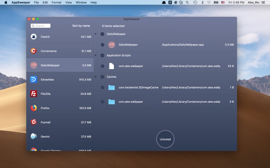Click the DailyWallpaper icon in the sidebar
Image resolution: width=270 pixels, height=168 pixels.
coord(33,65)
